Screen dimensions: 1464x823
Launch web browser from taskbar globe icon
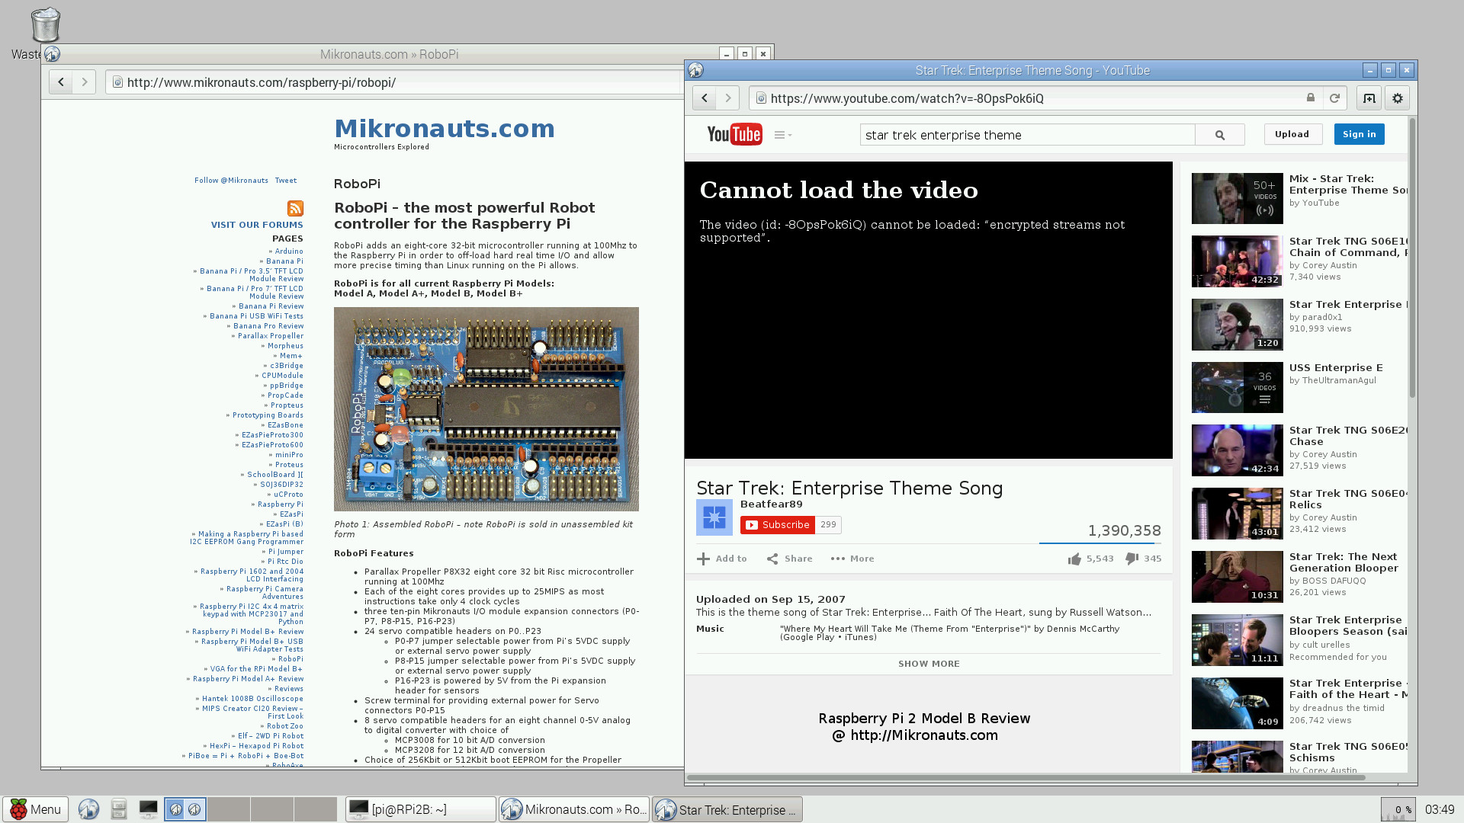tap(88, 809)
